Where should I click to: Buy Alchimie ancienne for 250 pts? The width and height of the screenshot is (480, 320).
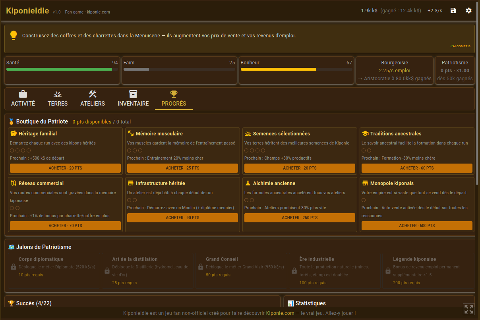click(300, 218)
